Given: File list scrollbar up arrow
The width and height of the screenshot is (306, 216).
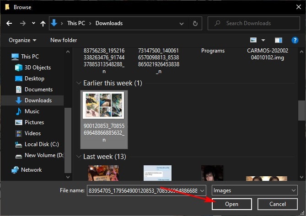Looking at the screenshot, I should point(301,52).
